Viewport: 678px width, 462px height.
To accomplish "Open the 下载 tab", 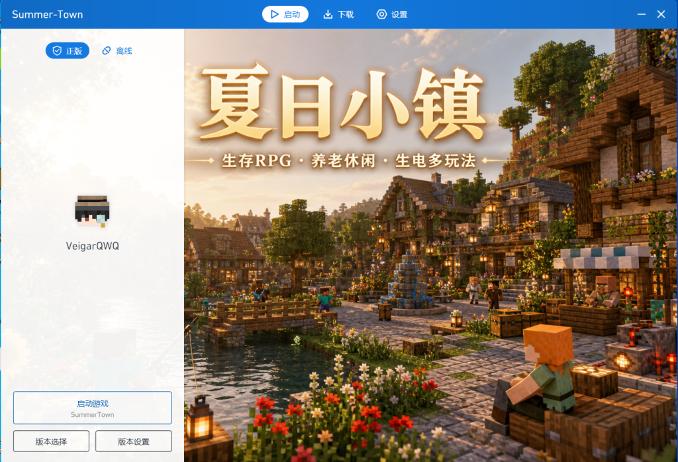I will point(338,15).
